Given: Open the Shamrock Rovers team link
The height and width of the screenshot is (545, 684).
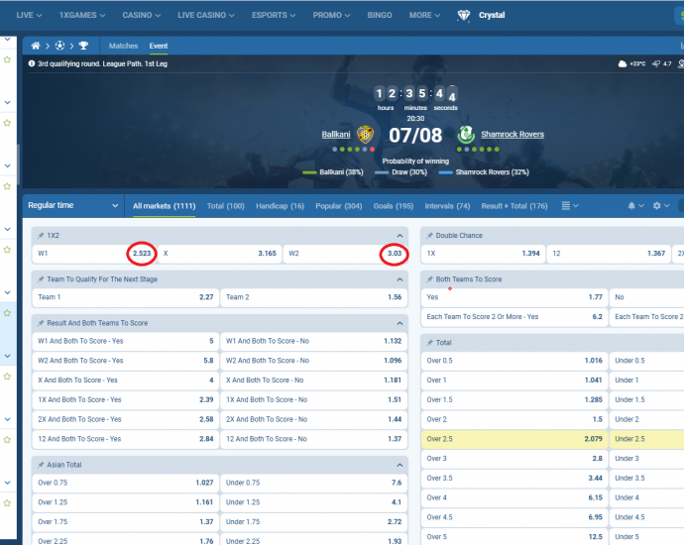Looking at the screenshot, I should (513, 135).
